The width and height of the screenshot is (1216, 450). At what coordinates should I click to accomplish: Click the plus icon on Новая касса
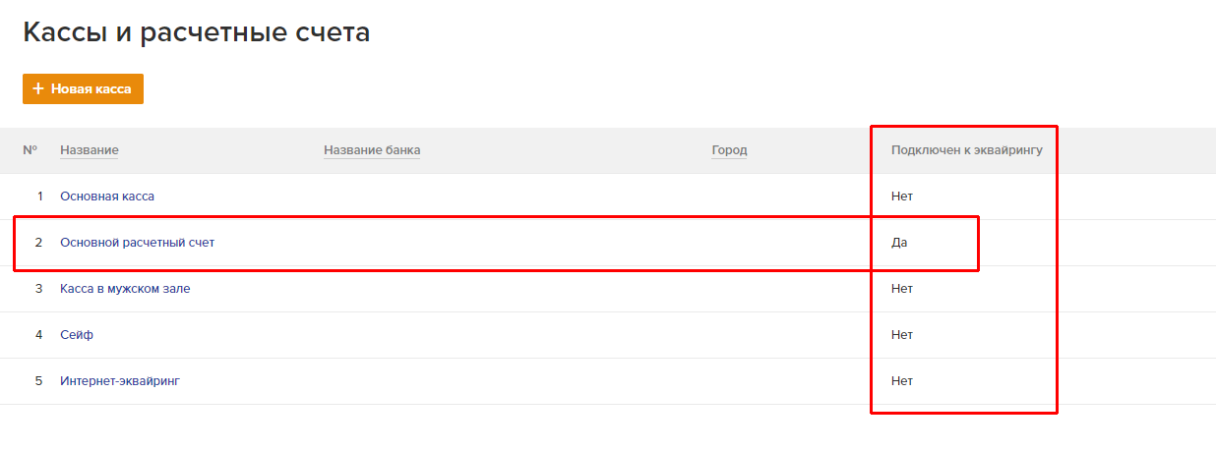[x=38, y=88]
